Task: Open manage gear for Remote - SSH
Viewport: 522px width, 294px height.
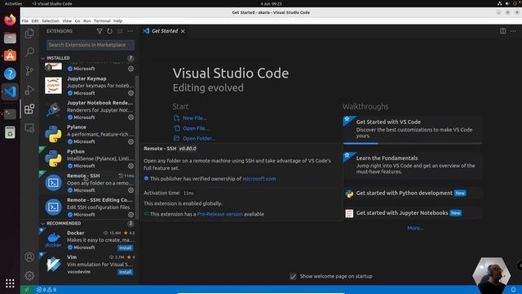Action: coord(130,190)
